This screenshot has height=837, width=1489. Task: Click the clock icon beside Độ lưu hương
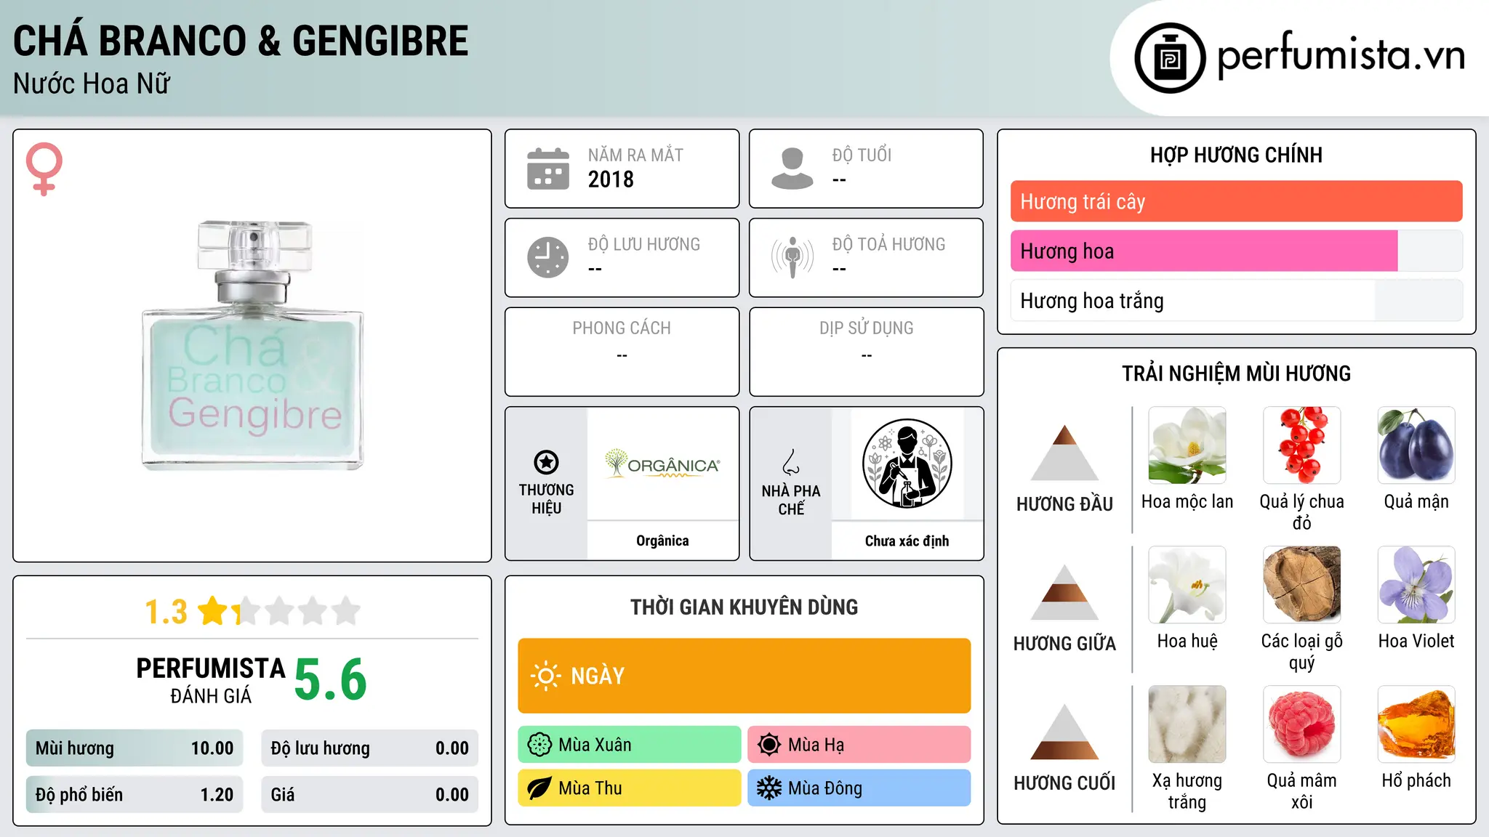pos(548,257)
